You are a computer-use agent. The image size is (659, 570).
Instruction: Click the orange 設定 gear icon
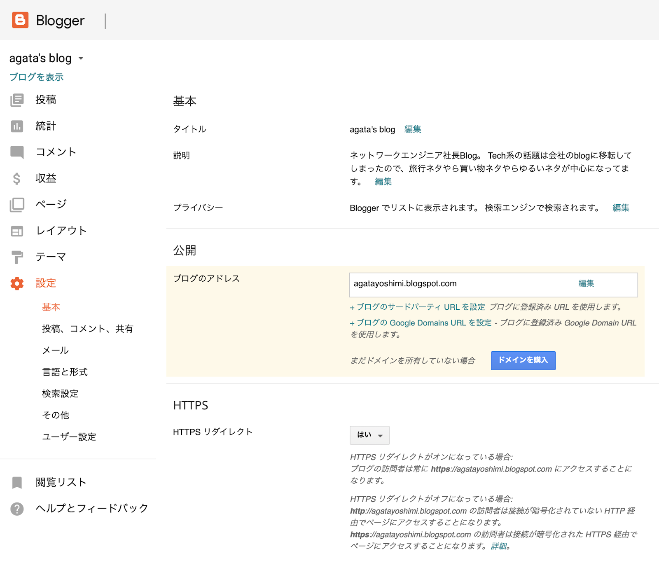(x=17, y=283)
